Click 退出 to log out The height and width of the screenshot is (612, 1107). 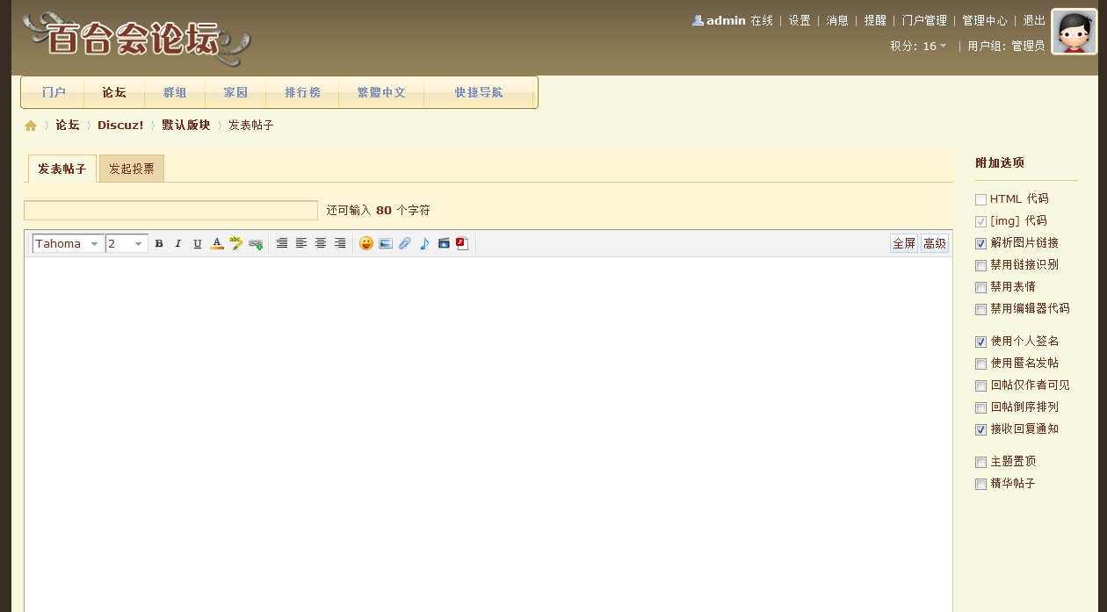point(1034,20)
